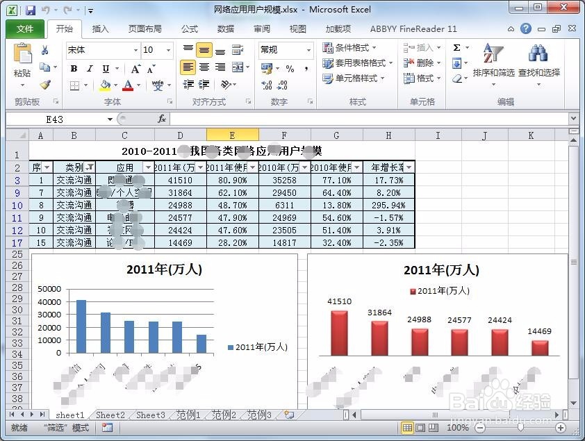Screen dimensions: 585x441
Task: Click the Paste clipboard icon
Action: 22,53
